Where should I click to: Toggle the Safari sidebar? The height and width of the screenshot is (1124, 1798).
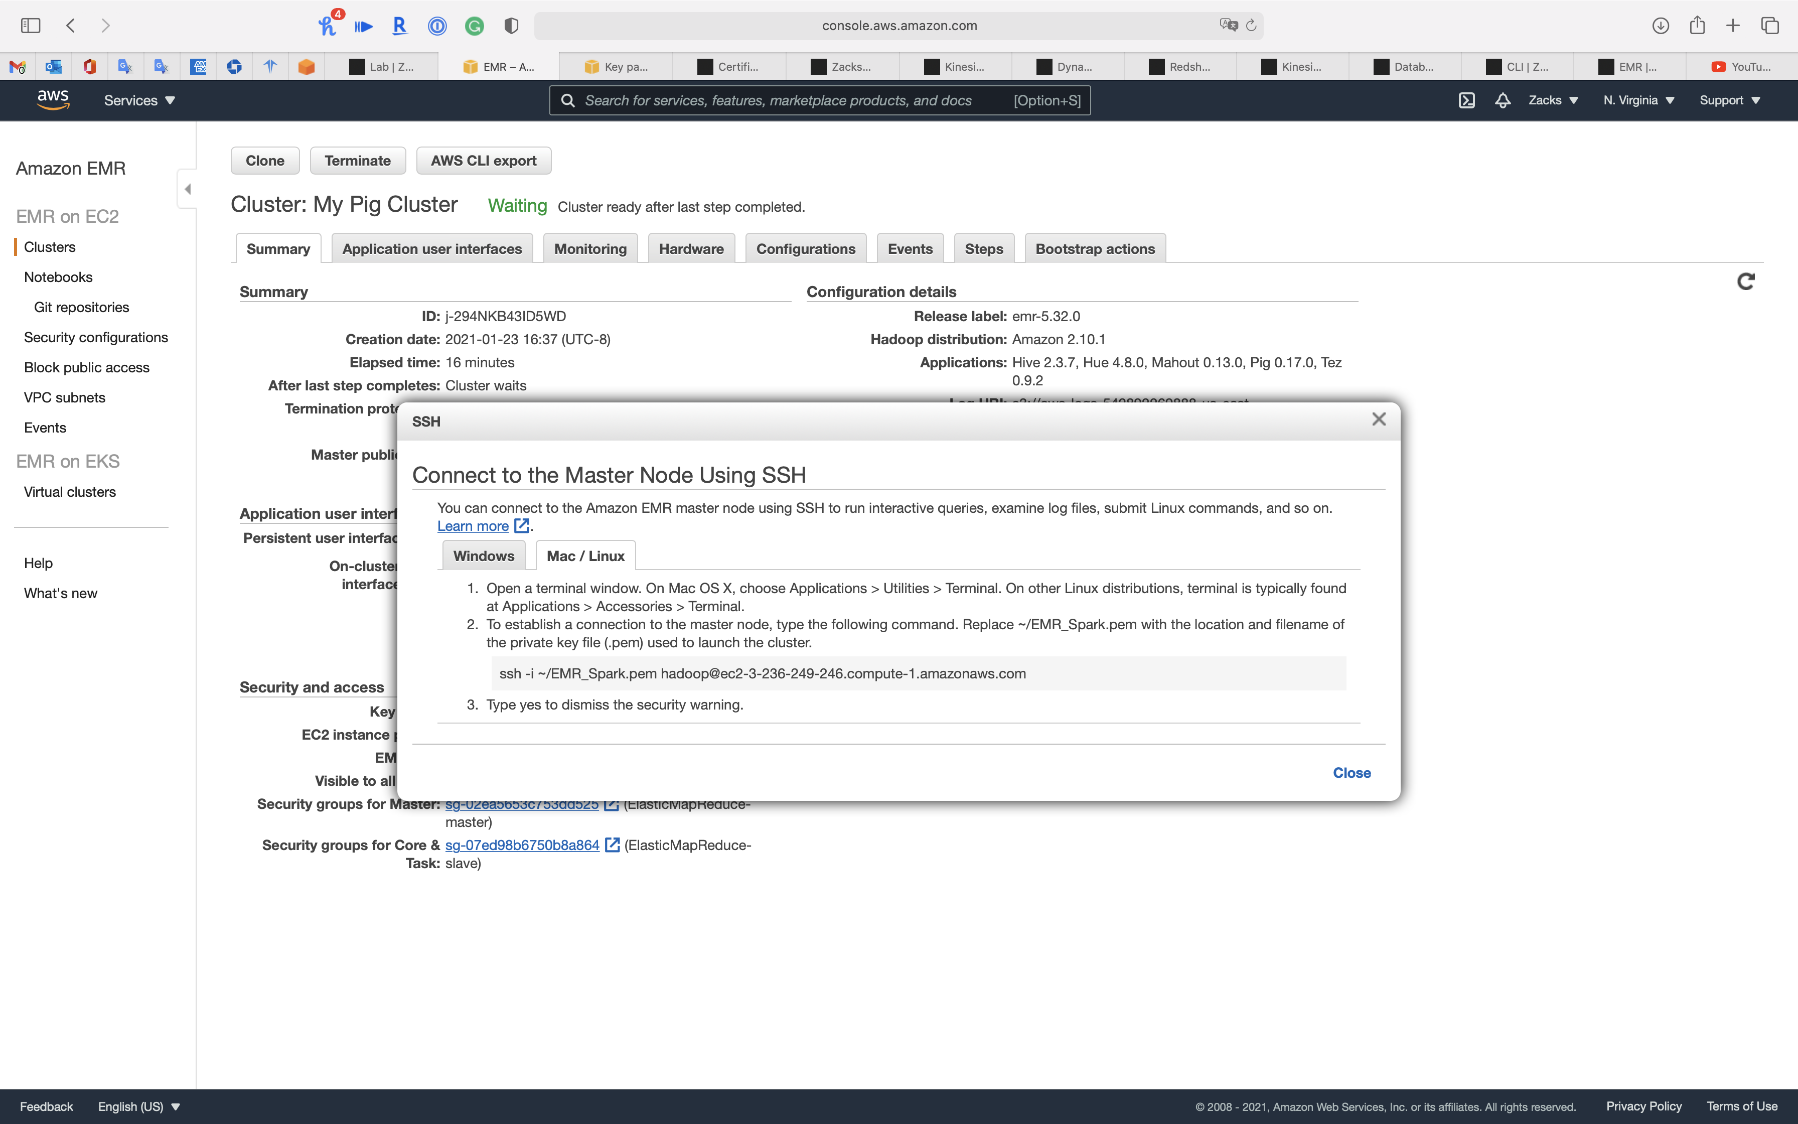[x=31, y=25]
